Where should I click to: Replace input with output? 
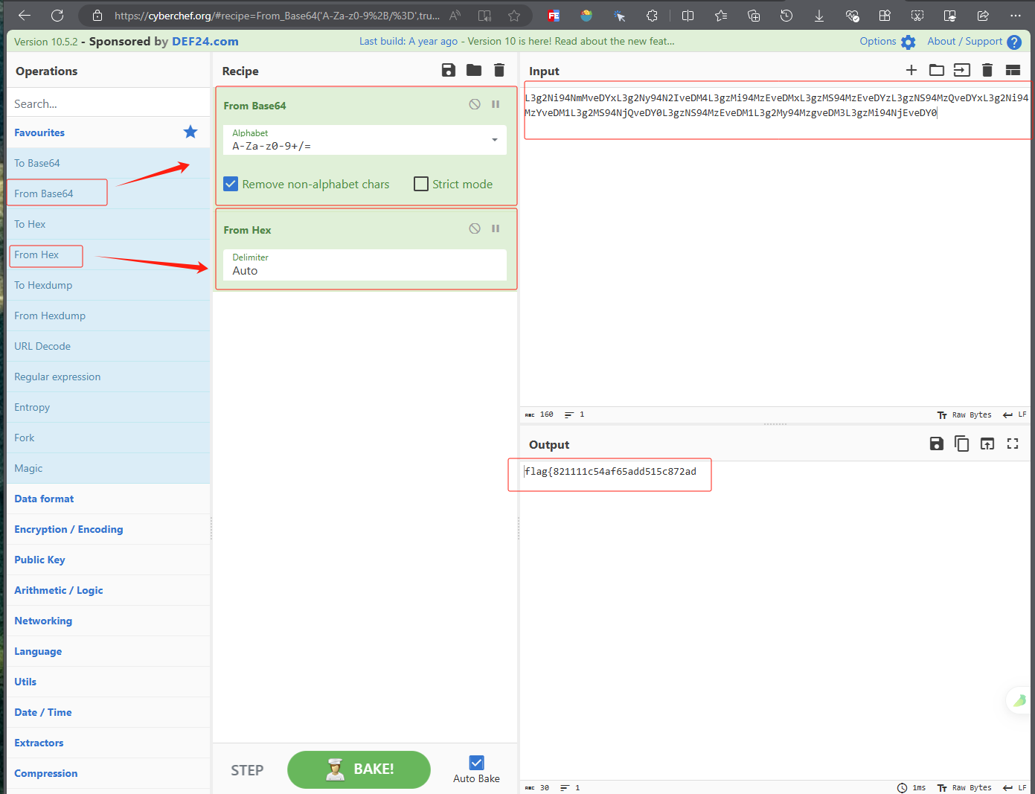tap(987, 444)
